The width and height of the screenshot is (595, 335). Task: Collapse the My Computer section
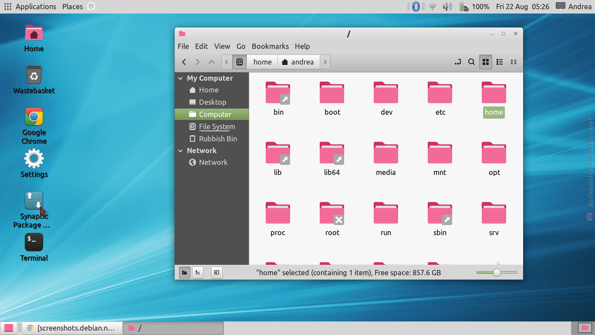(x=181, y=79)
